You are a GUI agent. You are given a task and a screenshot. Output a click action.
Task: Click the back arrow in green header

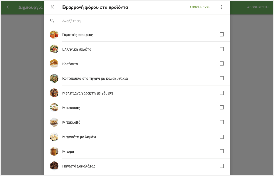8,7
